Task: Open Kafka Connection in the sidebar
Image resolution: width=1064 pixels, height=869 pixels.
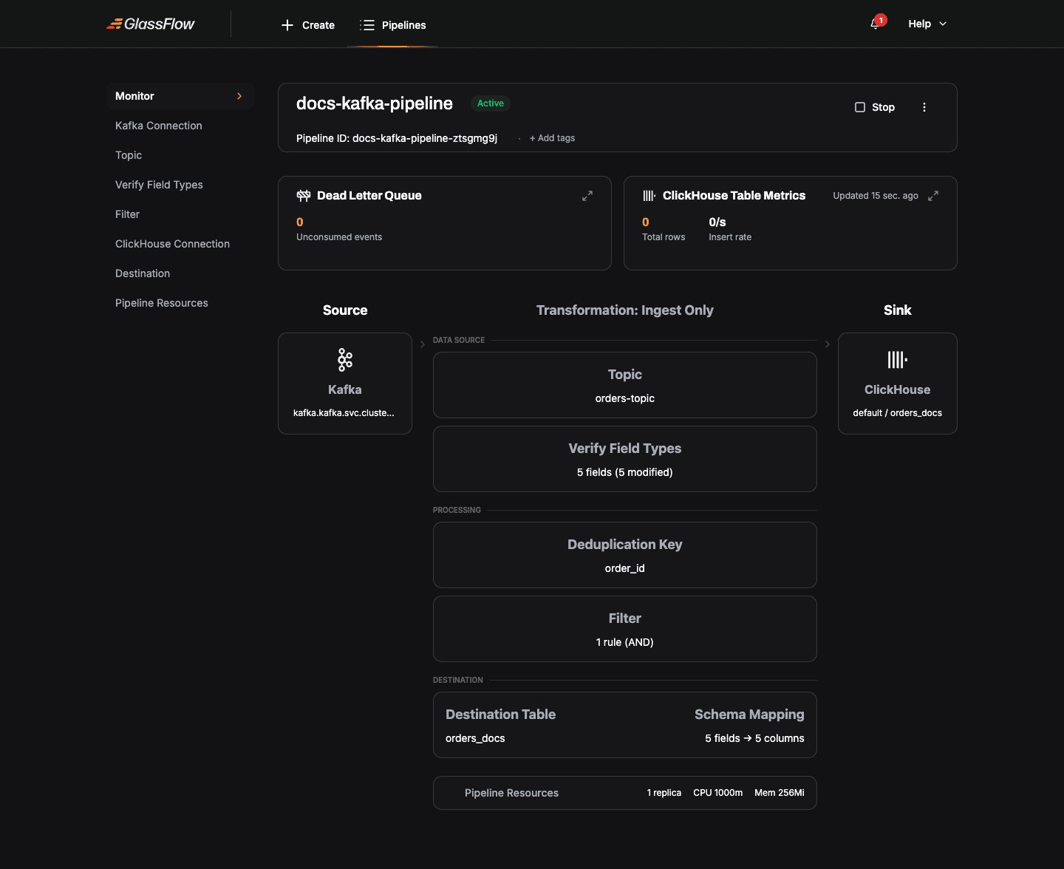Action: (159, 126)
